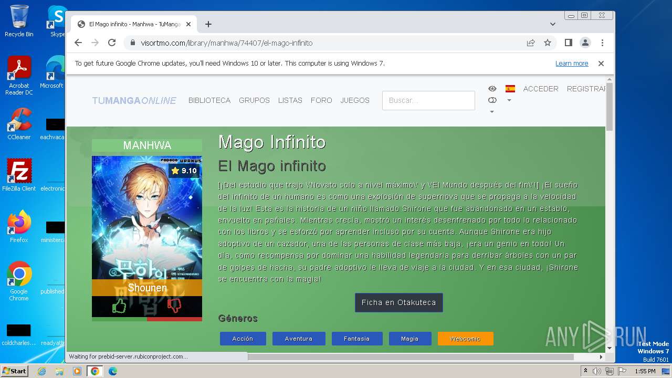Select the Acción genre tag
The image size is (672, 378).
coord(243,339)
